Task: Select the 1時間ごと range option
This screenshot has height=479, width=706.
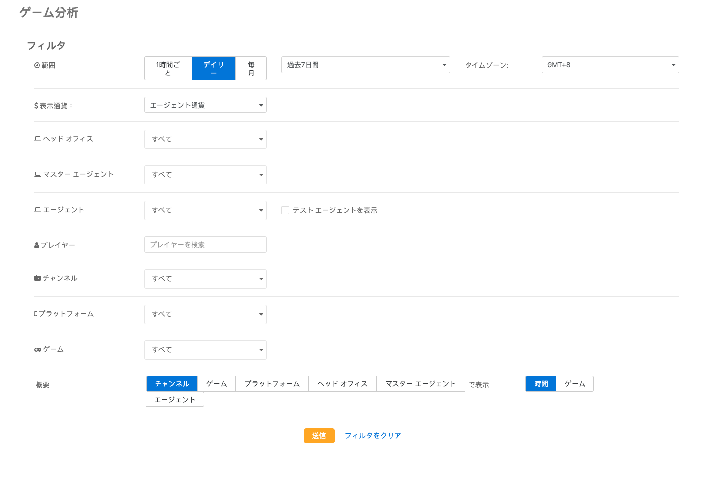Action: coord(168,68)
